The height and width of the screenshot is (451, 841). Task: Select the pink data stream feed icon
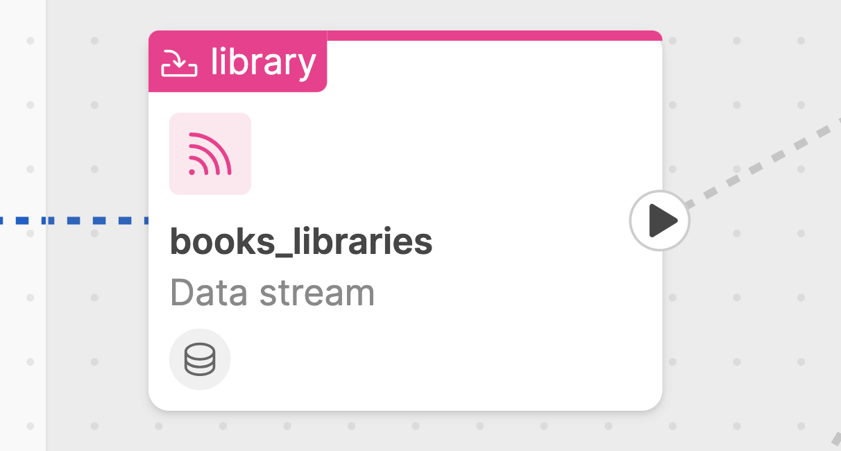210,153
